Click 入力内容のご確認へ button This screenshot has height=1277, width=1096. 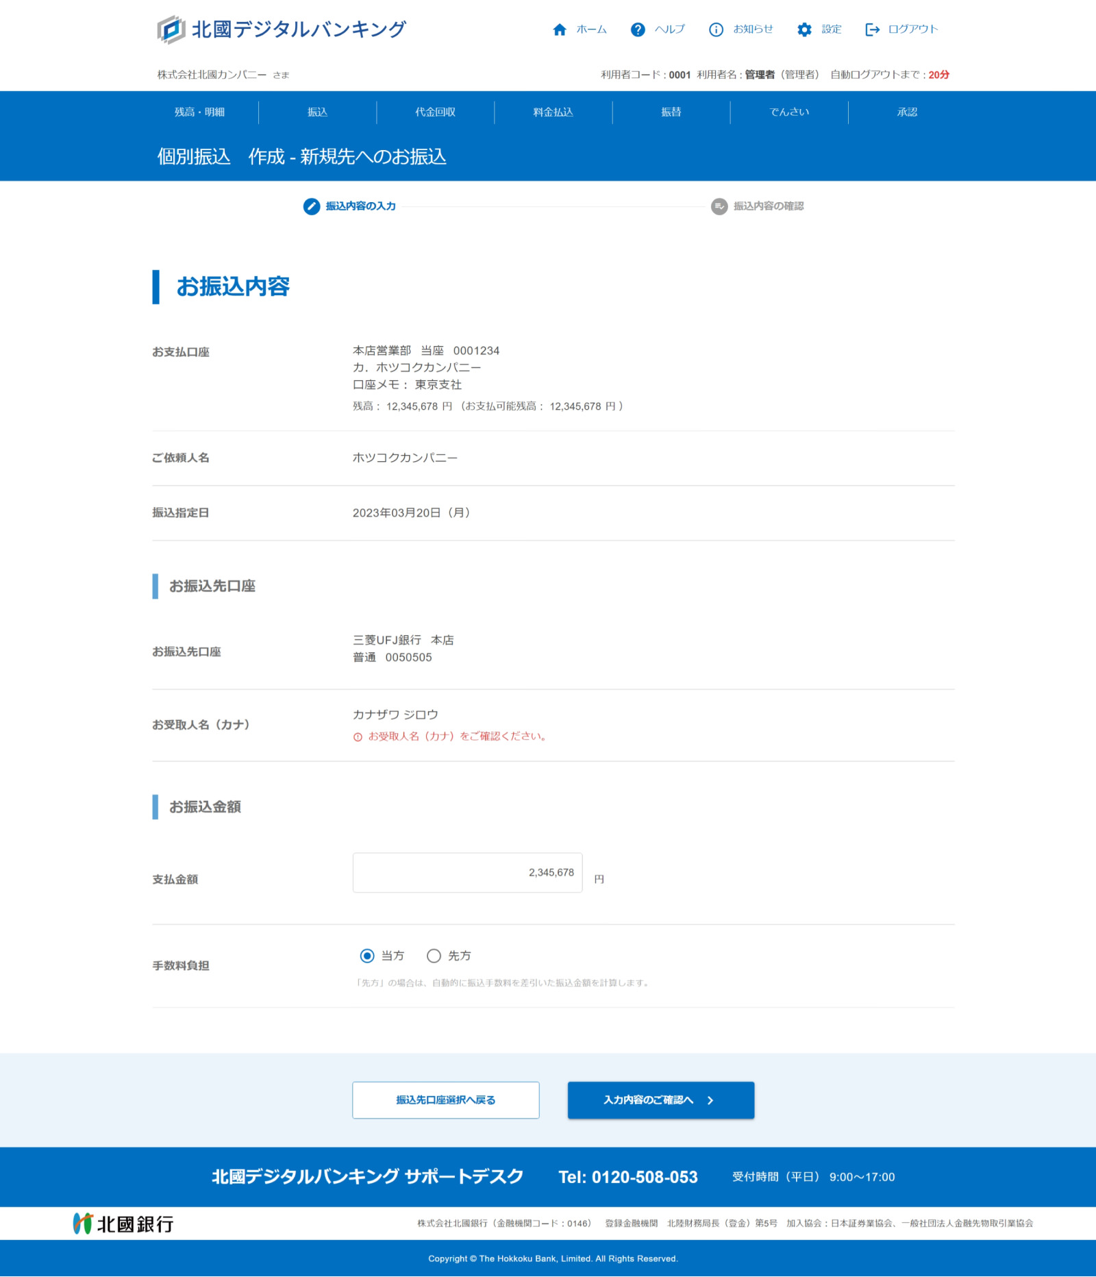coord(661,1100)
